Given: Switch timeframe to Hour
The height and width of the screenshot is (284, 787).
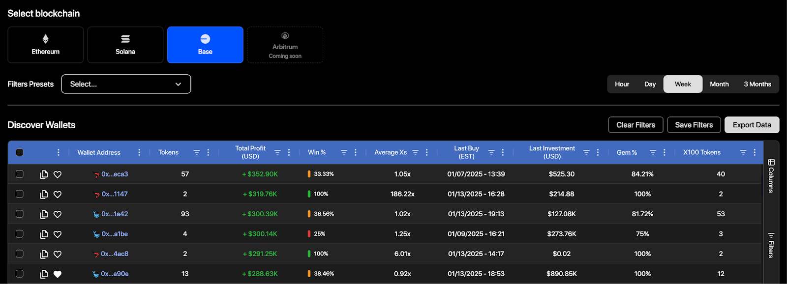Looking at the screenshot, I should click(x=622, y=84).
